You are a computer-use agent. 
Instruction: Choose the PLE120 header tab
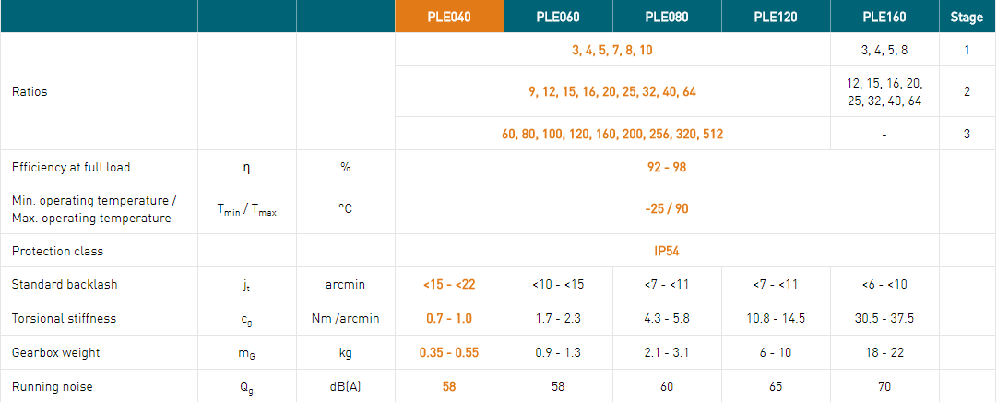point(776,17)
